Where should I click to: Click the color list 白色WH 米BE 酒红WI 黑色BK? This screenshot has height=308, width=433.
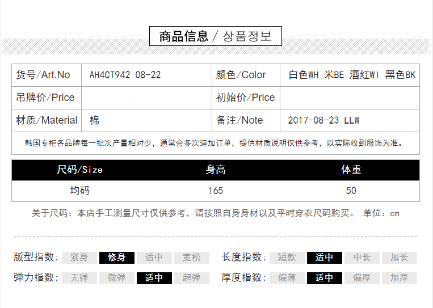(352, 75)
